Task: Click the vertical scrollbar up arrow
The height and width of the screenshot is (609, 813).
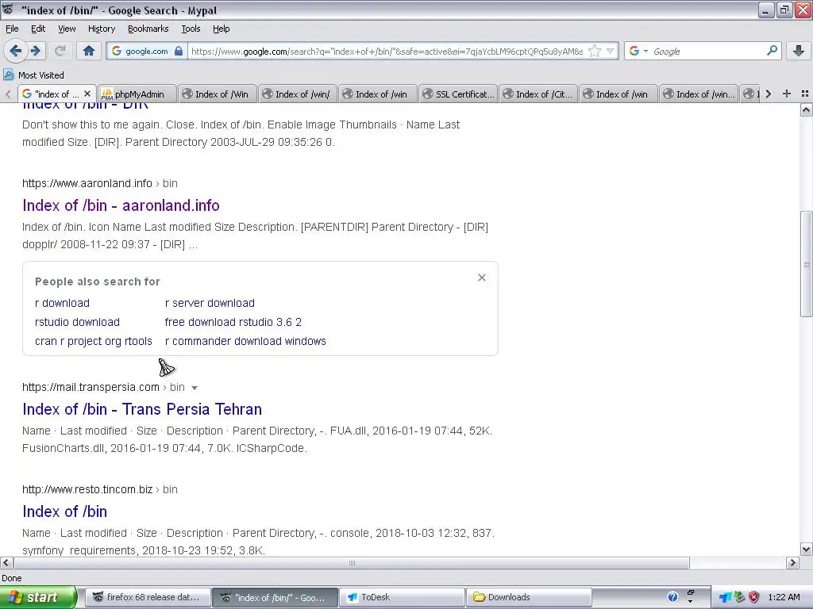Action: 806,109
